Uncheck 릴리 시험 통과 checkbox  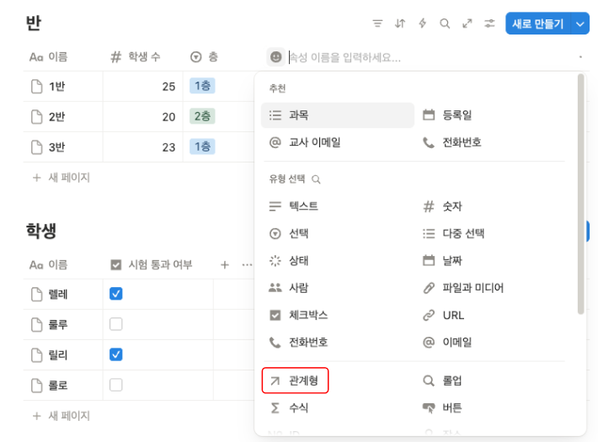[116, 354]
